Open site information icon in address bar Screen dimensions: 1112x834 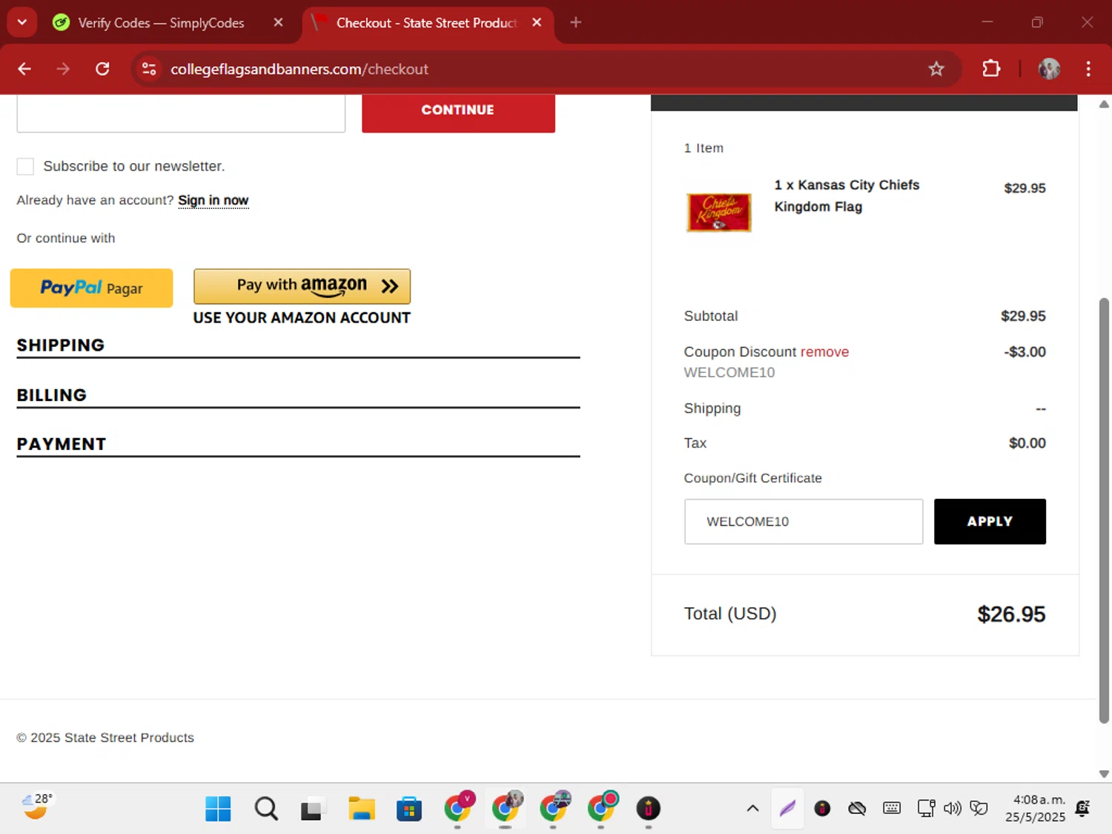tap(149, 69)
